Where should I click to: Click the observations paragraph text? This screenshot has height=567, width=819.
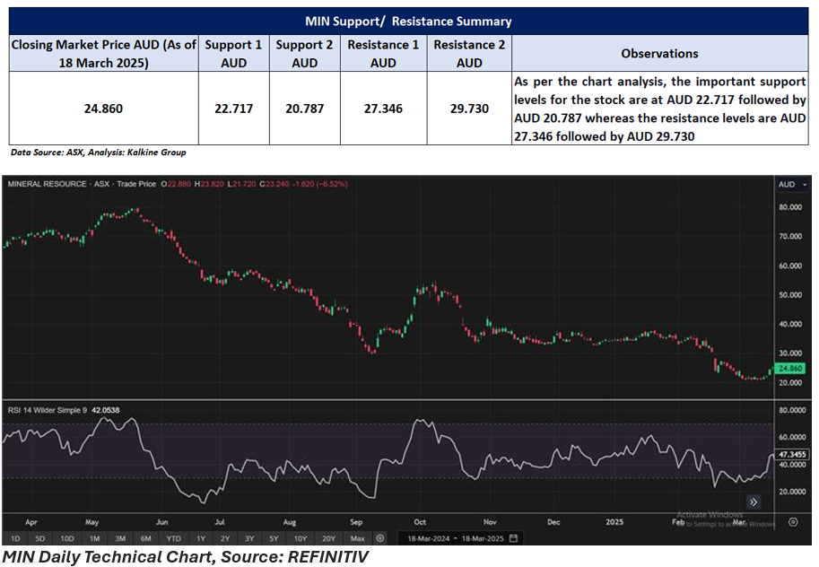coord(659,109)
